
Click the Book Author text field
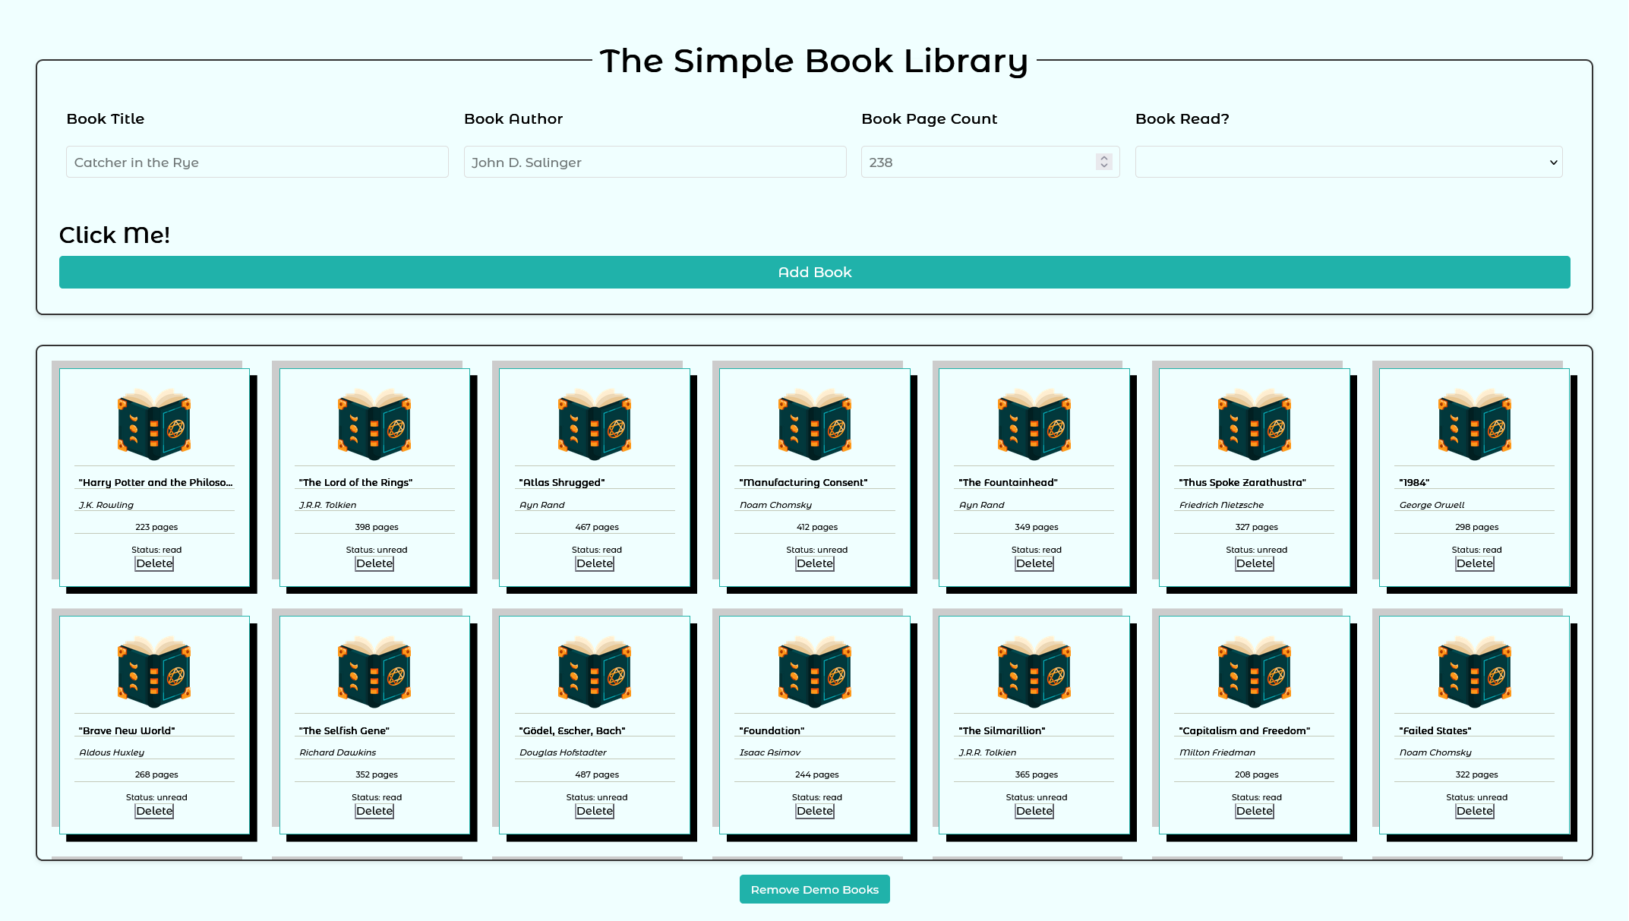click(x=655, y=162)
